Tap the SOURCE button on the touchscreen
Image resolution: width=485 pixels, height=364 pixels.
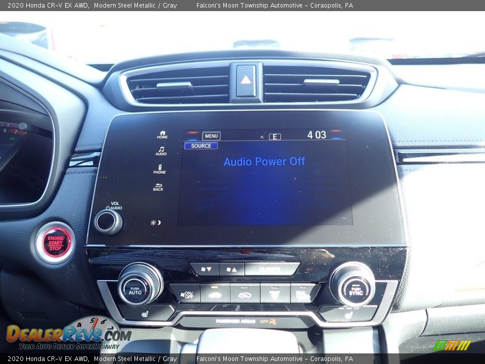tap(201, 146)
